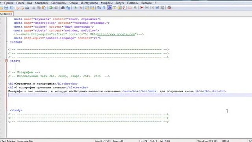The image size is (252, 142).
Task: Open the Плагины menu
Action: point(133,3)
